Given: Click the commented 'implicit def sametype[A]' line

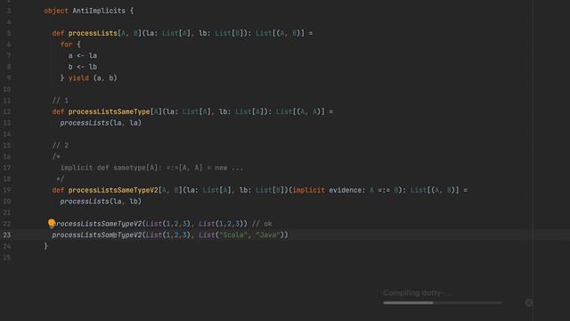Looking at the screenshot, I should (151, 168).
